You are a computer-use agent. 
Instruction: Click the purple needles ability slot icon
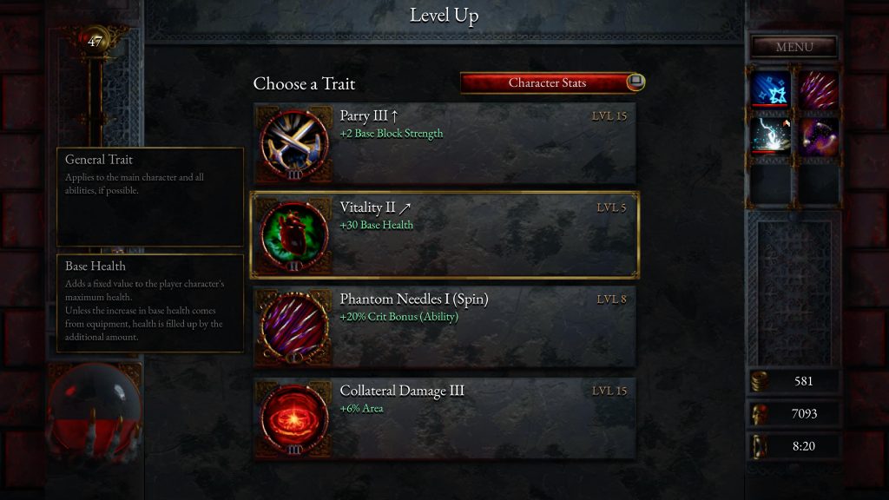(x=818, y=89)
